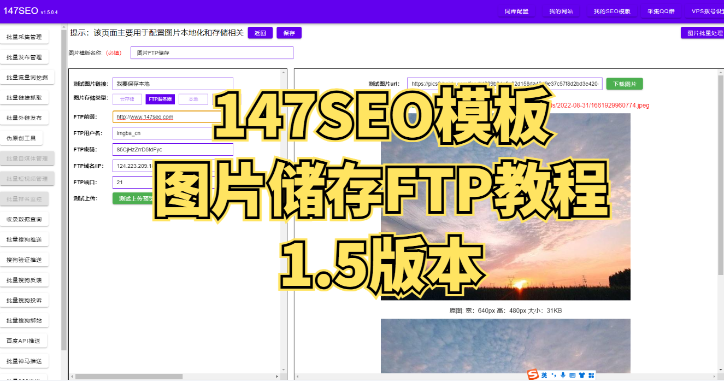The height and width of the screenshot is (381, 724).
Task: Switch Sogou IME English/Chinese mode indicator
Action: [x=544, y=375]
